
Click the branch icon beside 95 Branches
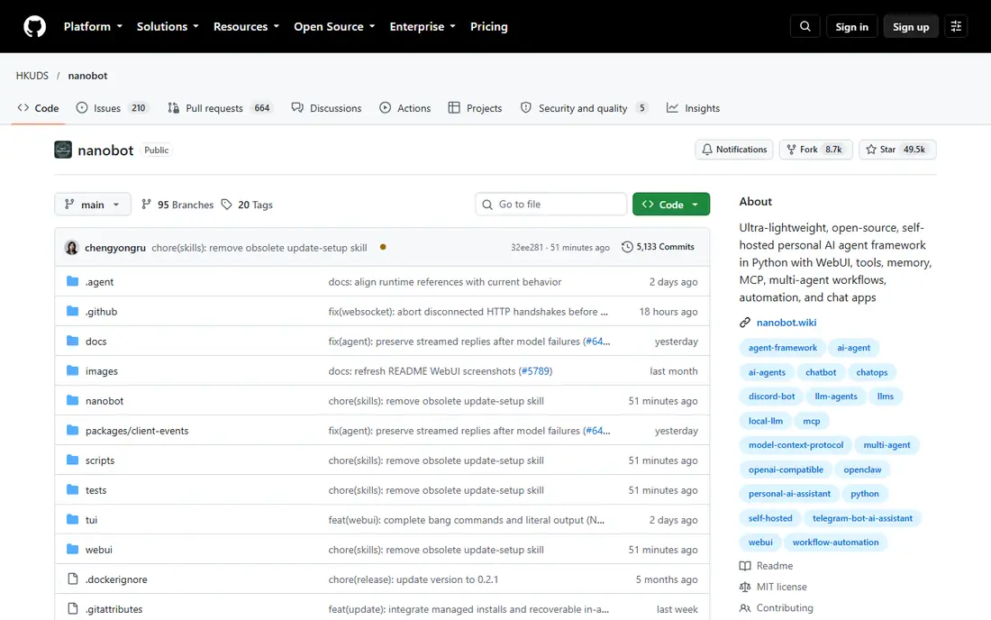point(146,205)
